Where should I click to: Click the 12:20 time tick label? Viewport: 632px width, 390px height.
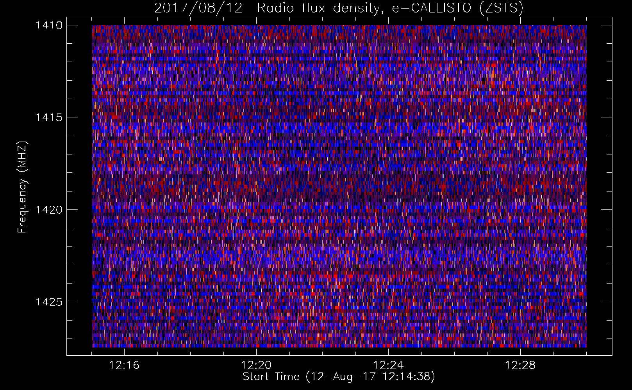(256, 365)
